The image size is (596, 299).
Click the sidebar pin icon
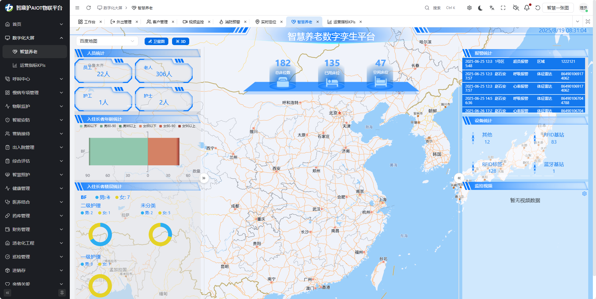(x=62, y=293)
